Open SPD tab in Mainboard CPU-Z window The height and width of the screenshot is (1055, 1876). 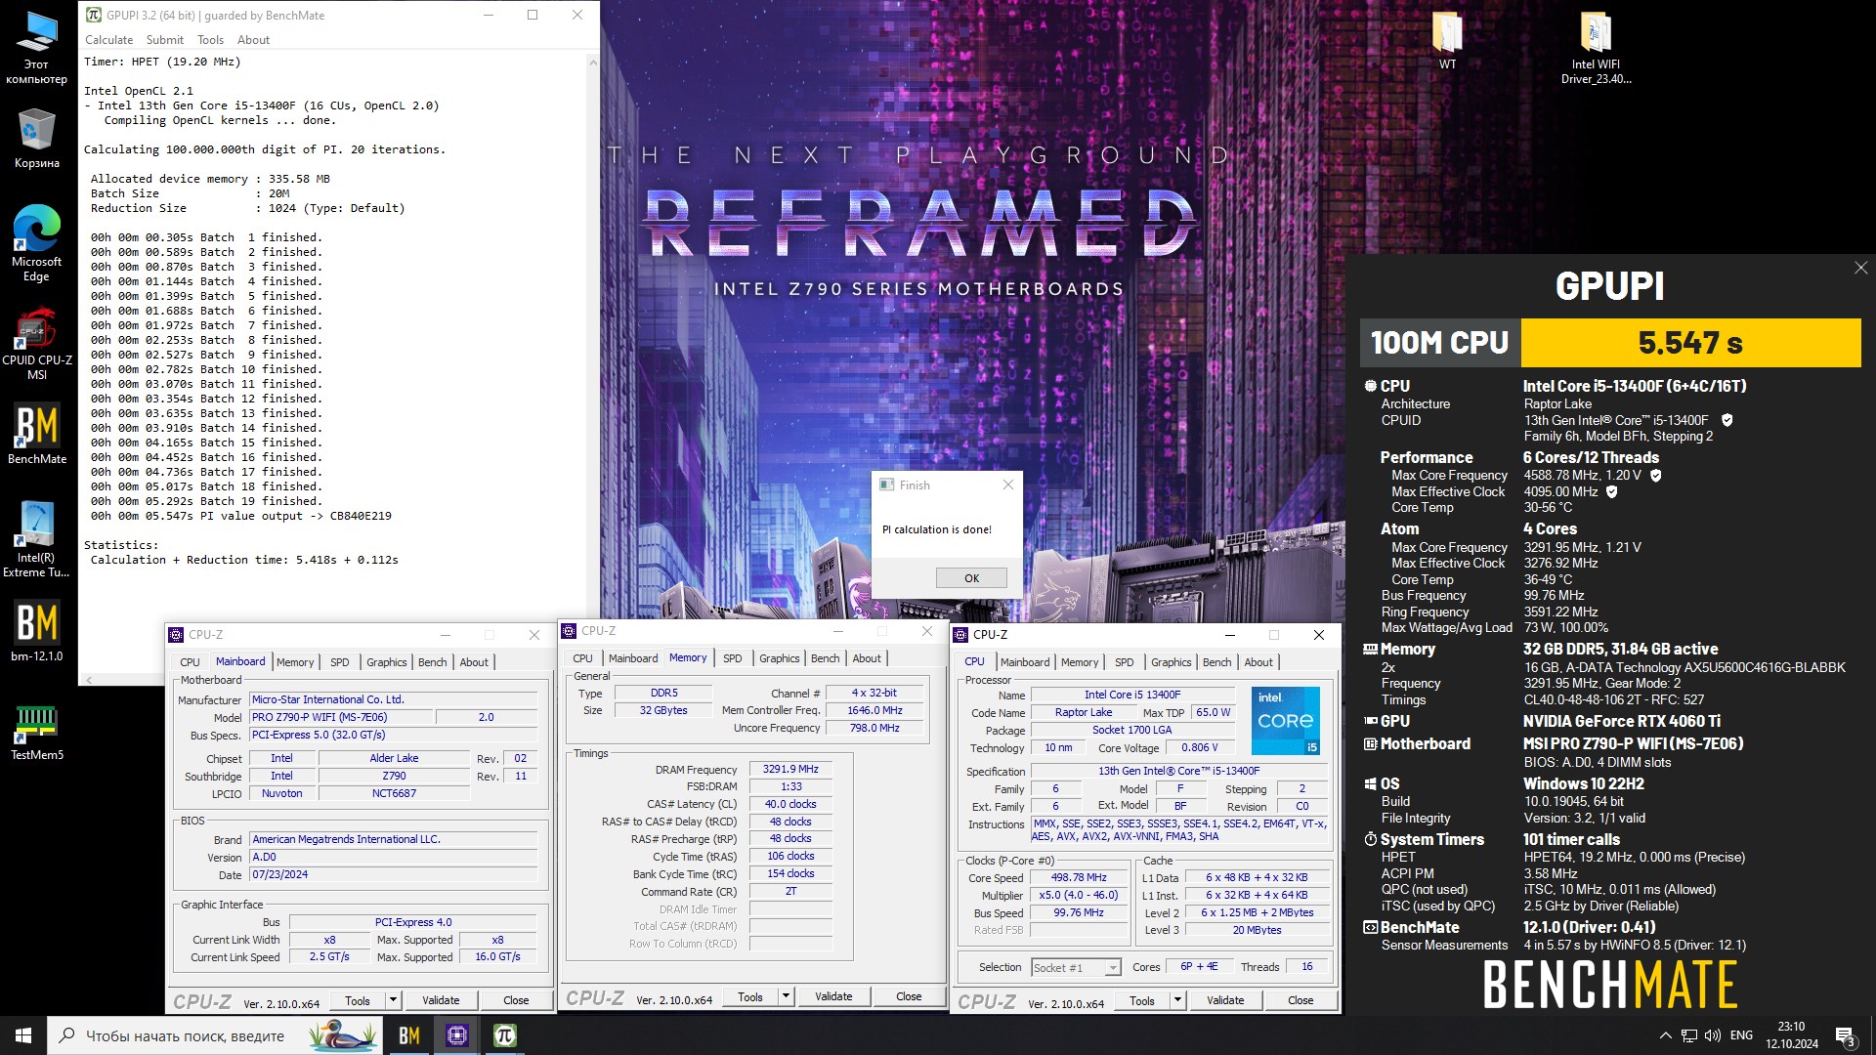pos(339,662)
